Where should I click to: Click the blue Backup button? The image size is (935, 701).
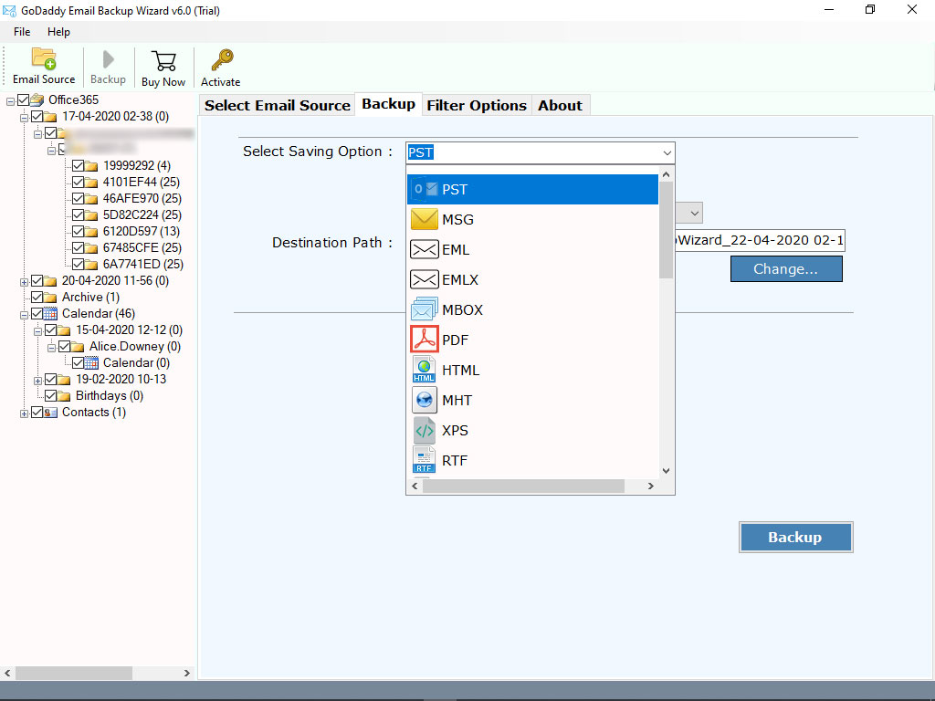point(795,537)
